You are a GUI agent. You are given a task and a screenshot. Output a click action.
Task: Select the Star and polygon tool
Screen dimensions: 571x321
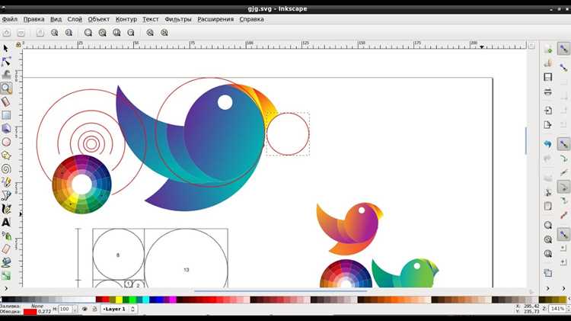(x=6, y=156)
